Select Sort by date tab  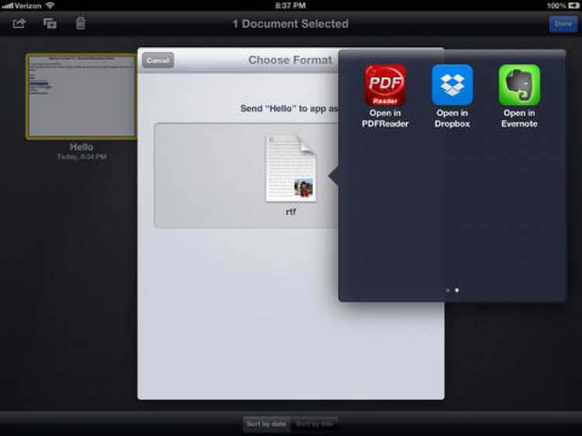point(266,424)
